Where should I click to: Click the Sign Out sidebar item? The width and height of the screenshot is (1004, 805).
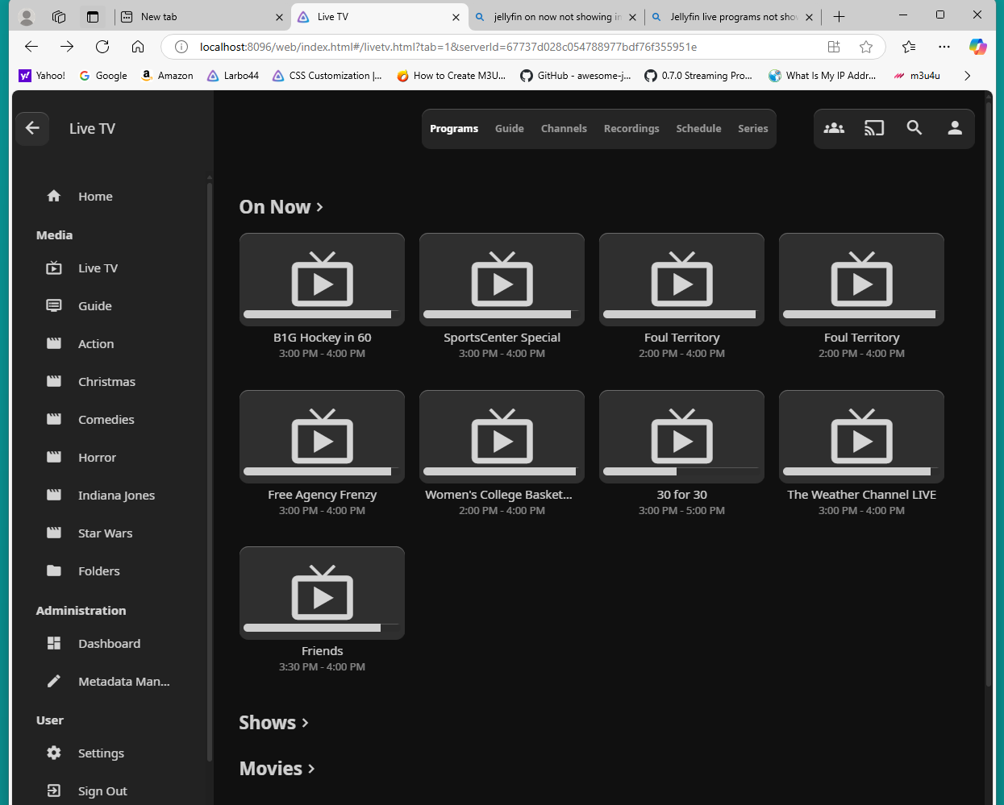point(102,791)
